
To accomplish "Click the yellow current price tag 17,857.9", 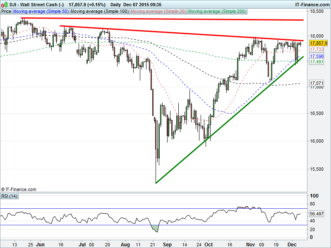I will [319, 43].
